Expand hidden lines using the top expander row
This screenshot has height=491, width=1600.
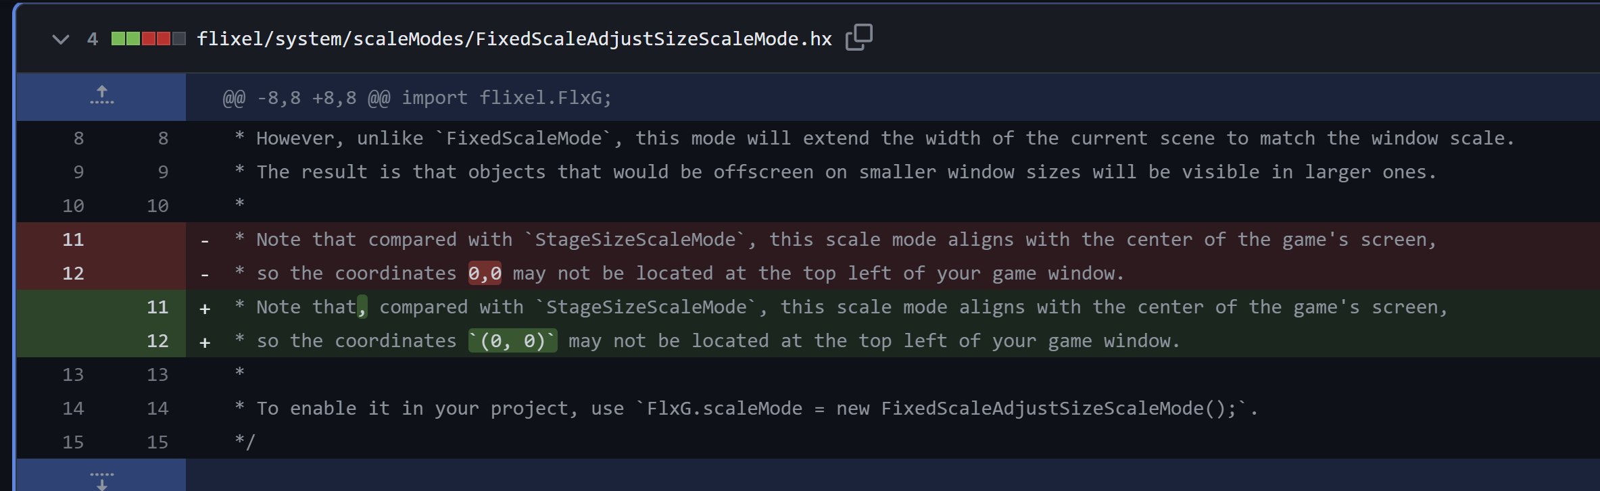click(101, 95)
